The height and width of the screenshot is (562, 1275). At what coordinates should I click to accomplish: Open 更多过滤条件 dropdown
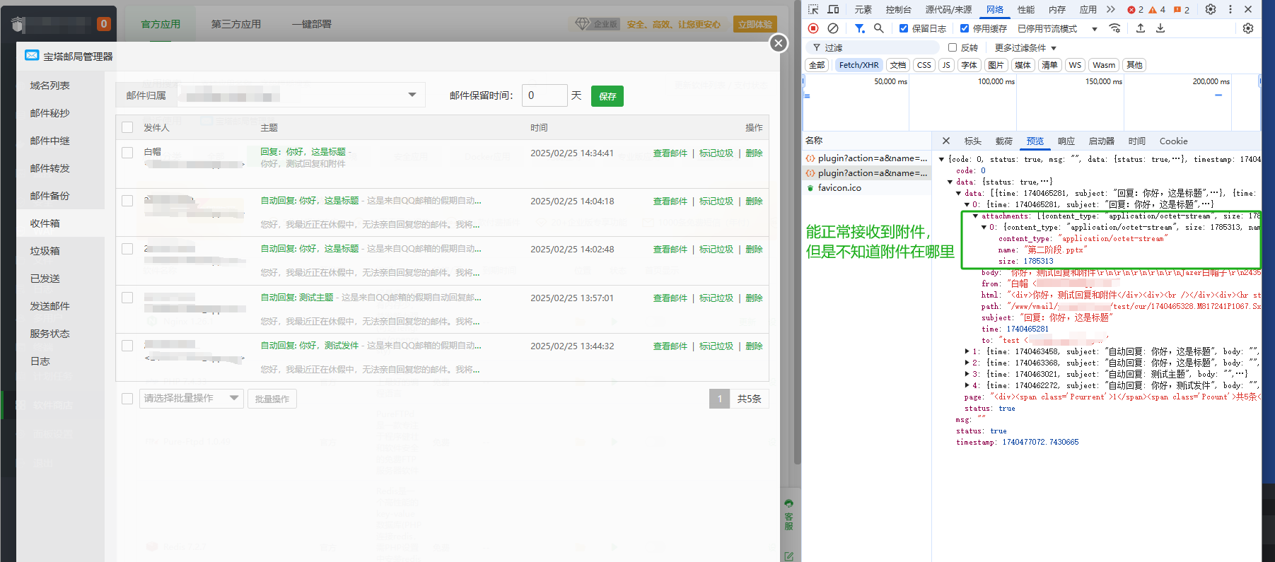1025,47
